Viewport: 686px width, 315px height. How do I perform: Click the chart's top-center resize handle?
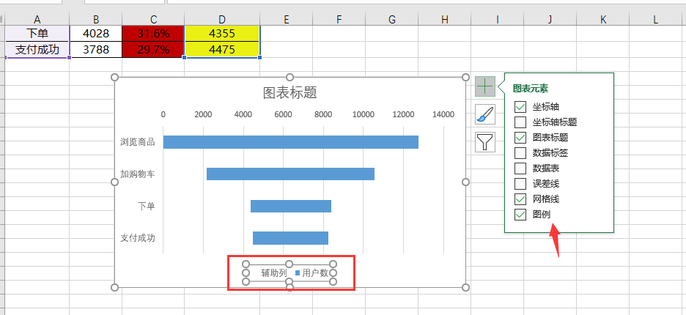(289, 78)
